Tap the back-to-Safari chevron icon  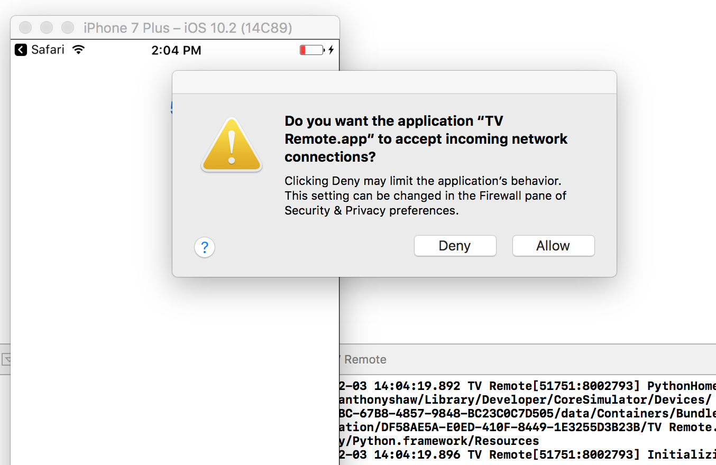[21, 50]
